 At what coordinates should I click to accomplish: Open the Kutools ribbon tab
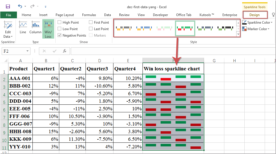tap(207, 15)
